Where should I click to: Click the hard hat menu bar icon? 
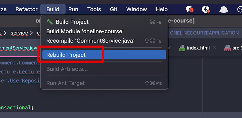224,10
